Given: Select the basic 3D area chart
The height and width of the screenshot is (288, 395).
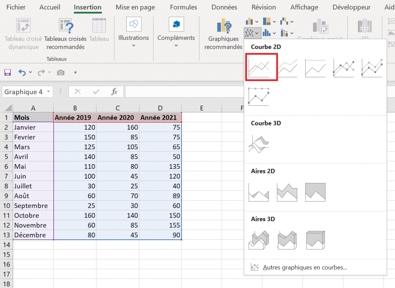Looking at the screenshot, I should pos(259,240).
